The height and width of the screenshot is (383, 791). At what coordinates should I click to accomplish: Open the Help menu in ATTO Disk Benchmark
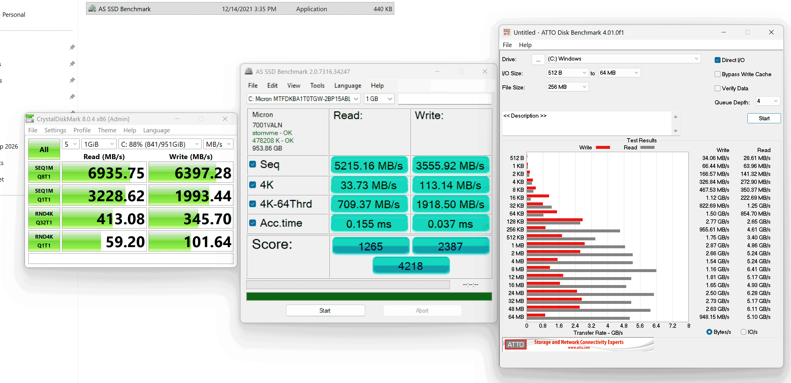point(525,45)
